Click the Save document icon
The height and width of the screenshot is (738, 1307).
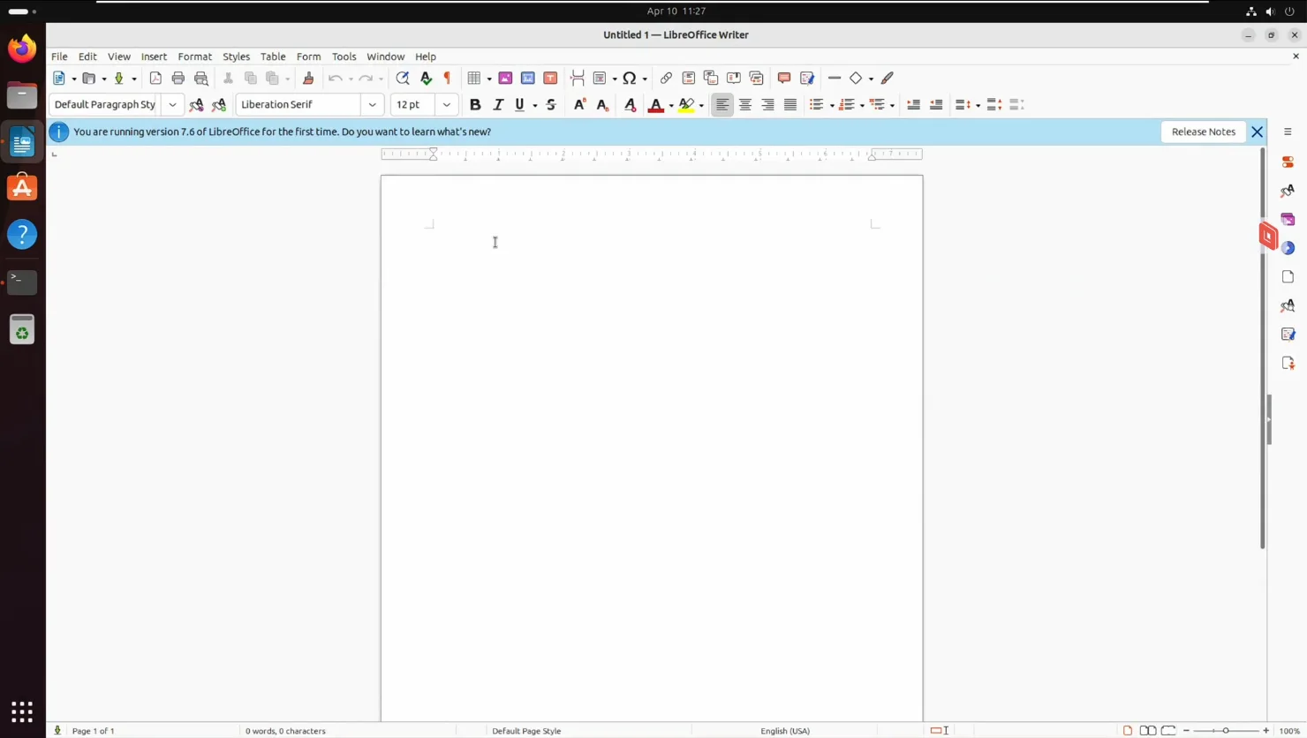click(x=118, y=79)
